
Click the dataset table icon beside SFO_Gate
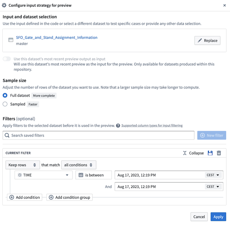point(11,40)
